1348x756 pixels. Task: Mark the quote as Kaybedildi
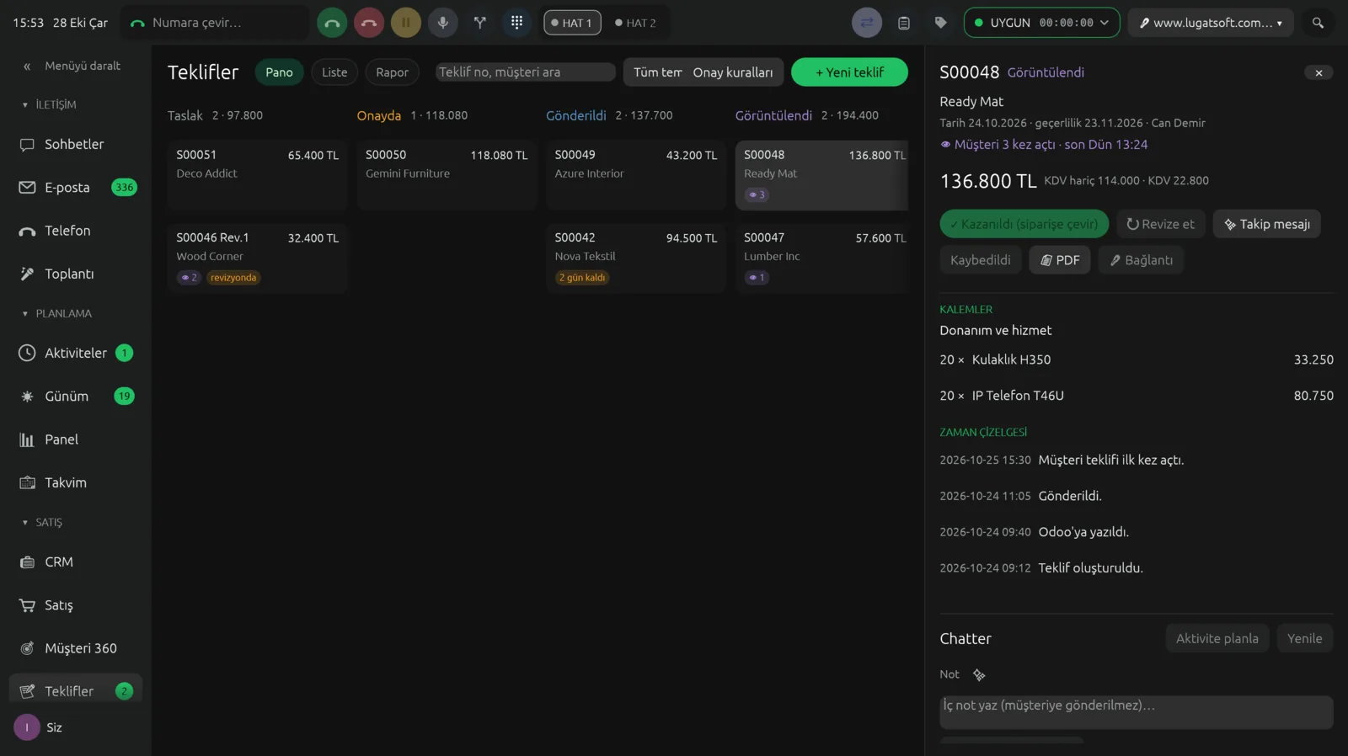(x=981, y=260)
